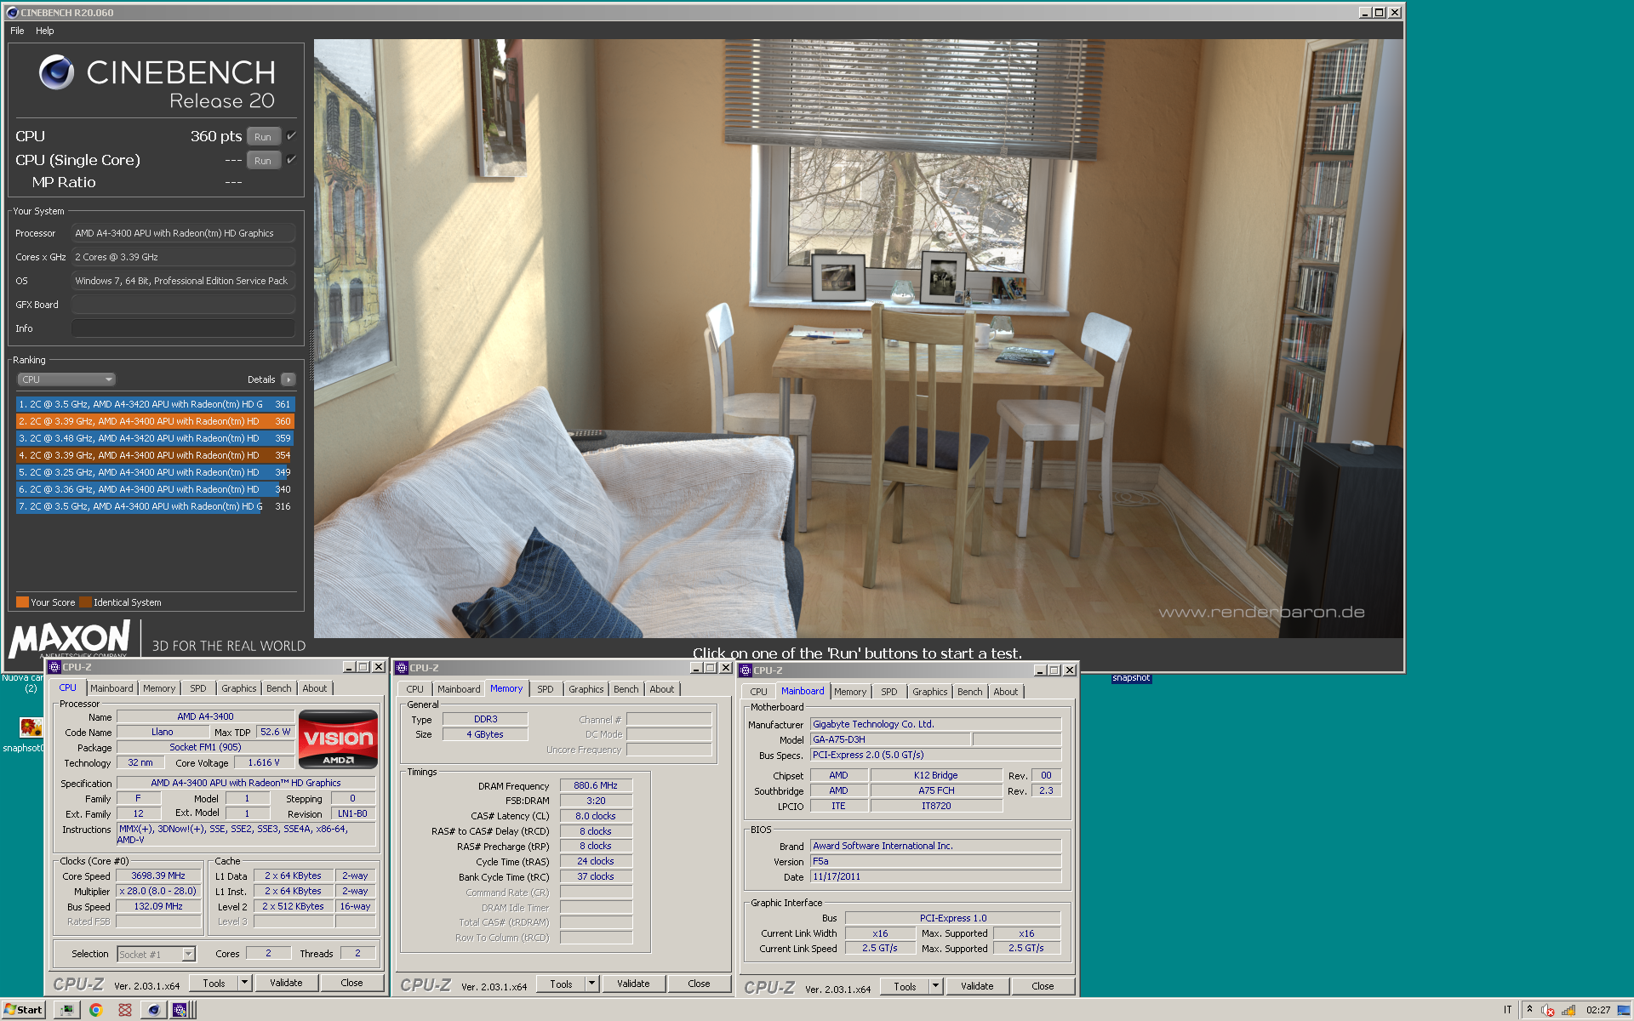
Task: Toggle the checkmark next to the CPU test
Action: tap(291, 136)
